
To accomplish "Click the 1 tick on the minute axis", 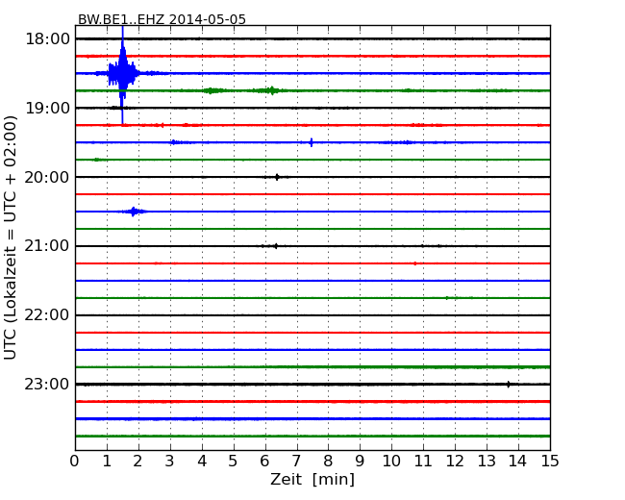I will pos(107,462).
